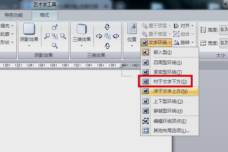Click the 艺术字工具 contextual tab title
Image resolution: width=228 pixels, height=152 pixels.
coord(45,5)
